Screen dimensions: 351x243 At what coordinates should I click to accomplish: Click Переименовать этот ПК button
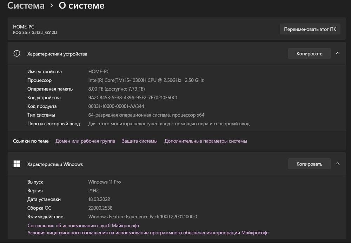(310, 29)
